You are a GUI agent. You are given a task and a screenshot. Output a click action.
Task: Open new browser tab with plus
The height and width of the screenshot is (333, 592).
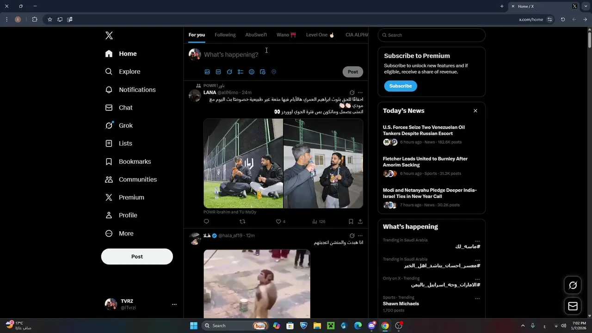coord(502,6)
